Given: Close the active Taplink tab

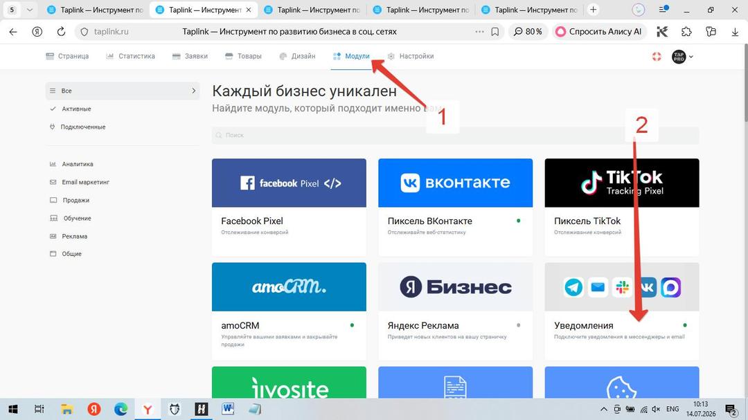Looking at the screenshot, I should (x=249, y=10).
